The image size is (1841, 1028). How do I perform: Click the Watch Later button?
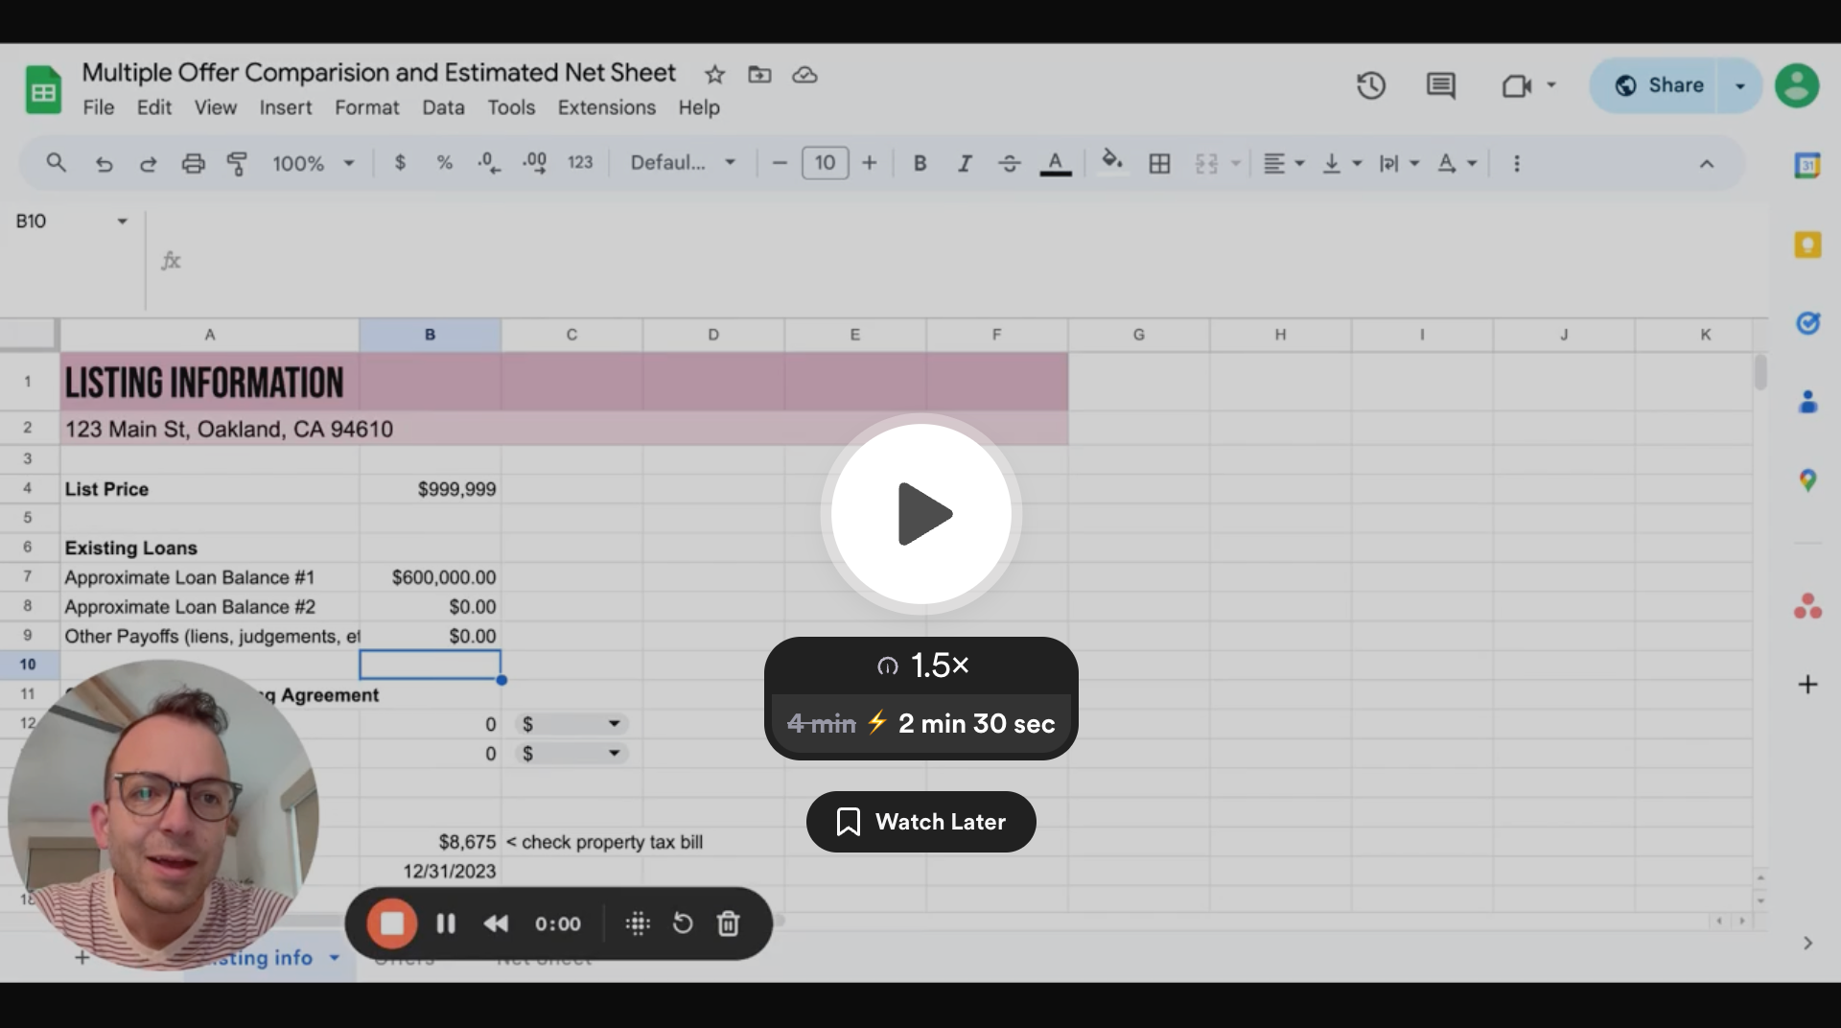coord(920,822)
